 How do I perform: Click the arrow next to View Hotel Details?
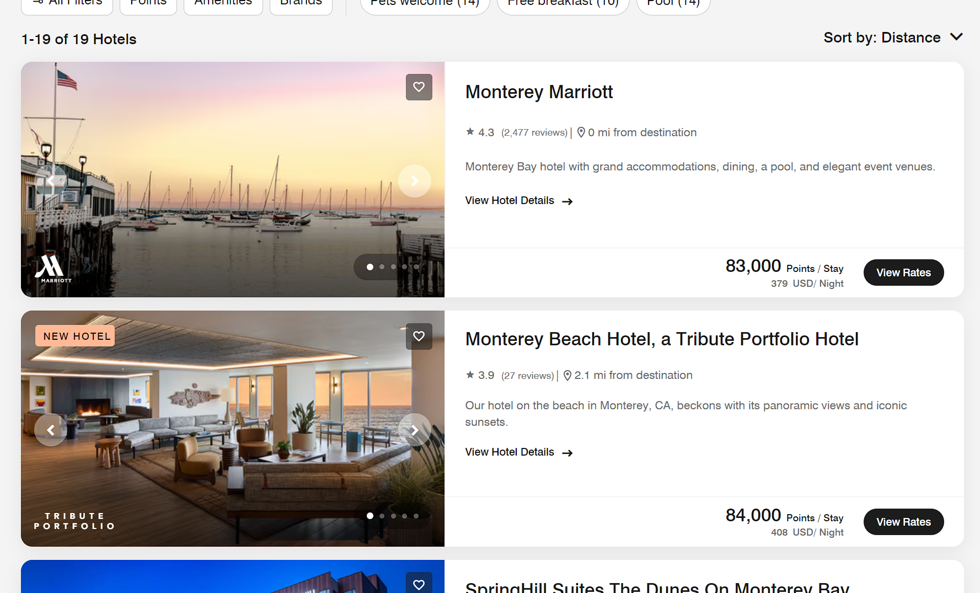(567, 201)
